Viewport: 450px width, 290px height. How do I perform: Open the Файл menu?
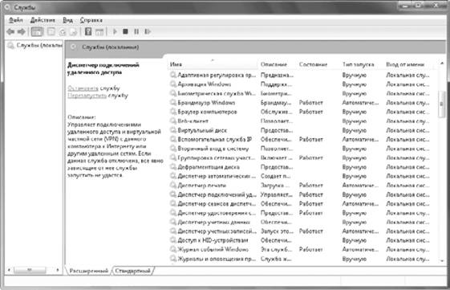pos(16,20)
